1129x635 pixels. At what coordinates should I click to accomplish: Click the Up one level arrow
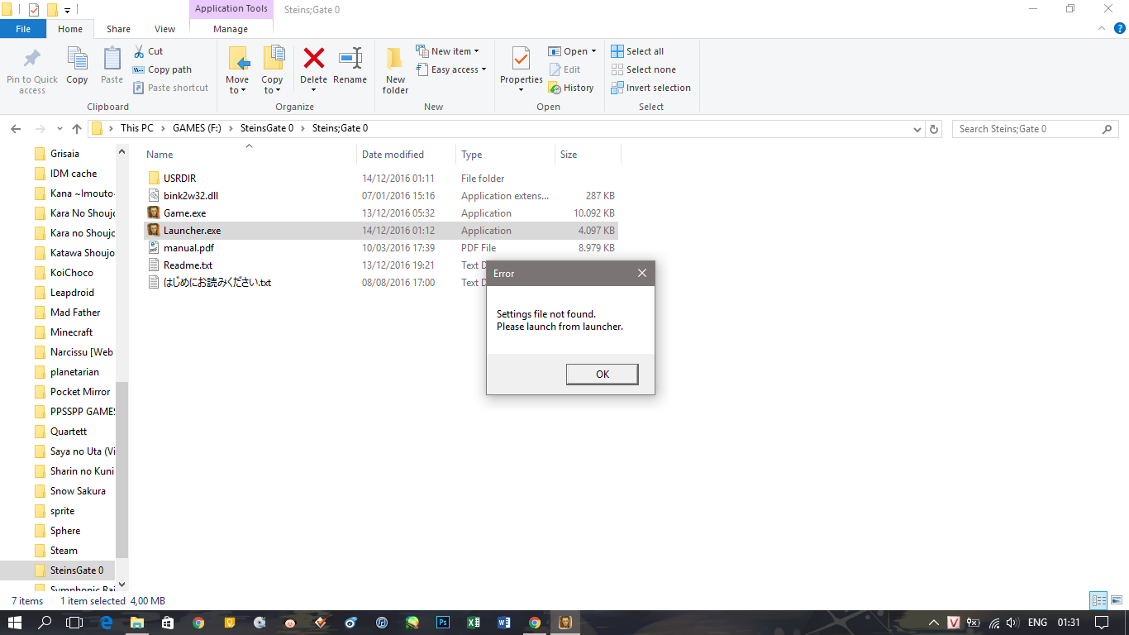[x=77, y=129]
